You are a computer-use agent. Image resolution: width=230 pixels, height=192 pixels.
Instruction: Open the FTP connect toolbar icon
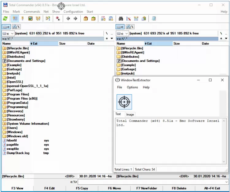coord(103,19)
